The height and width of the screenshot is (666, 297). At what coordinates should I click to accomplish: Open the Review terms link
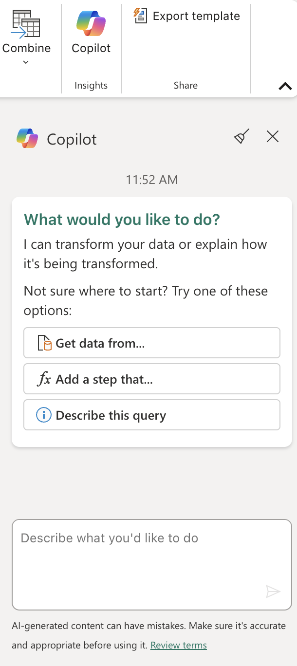(x=179, y=646)
